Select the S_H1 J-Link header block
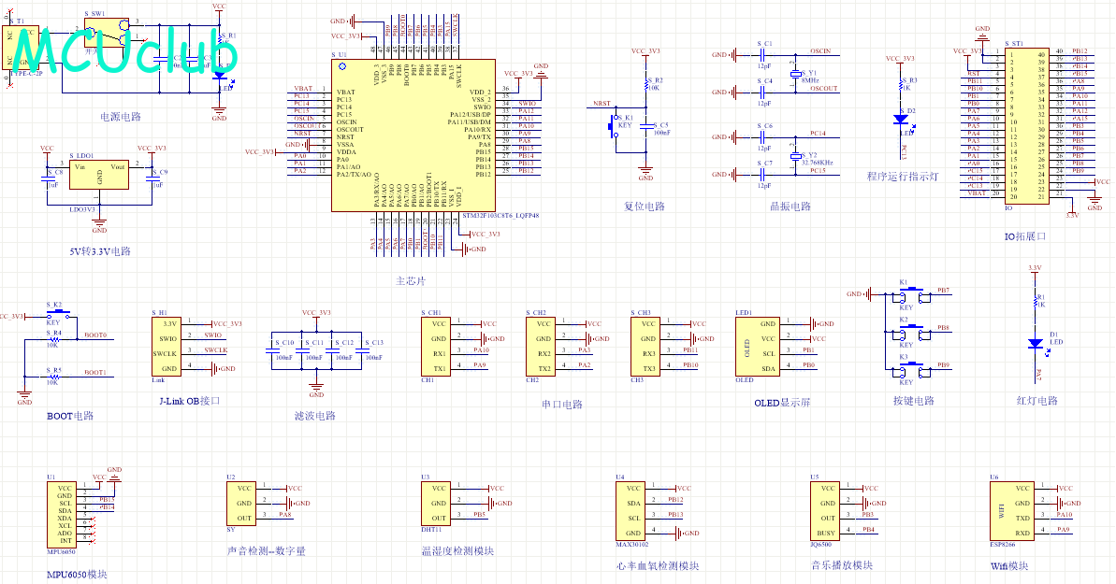 click(x=167, y=347)
